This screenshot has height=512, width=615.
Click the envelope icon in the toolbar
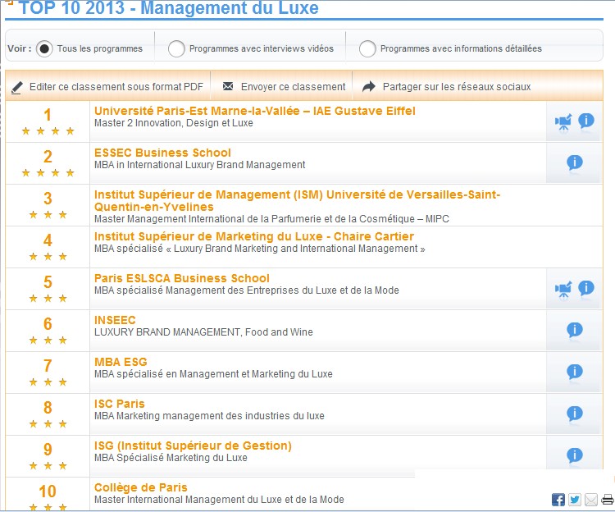pyautogui.click(x=228, y=86)
